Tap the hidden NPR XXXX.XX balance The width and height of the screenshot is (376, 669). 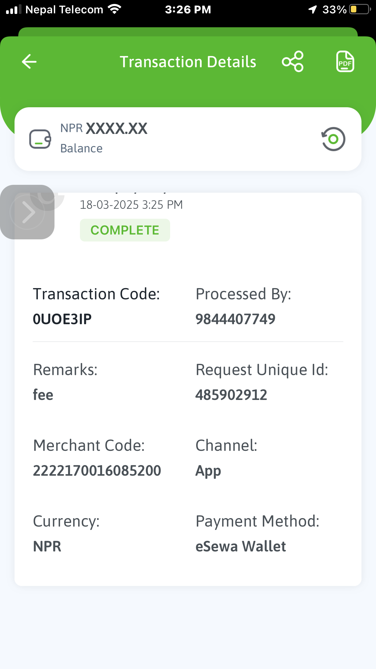[104, 128]
